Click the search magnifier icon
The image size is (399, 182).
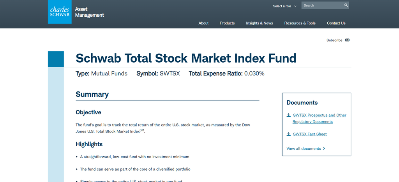(346, 5)
